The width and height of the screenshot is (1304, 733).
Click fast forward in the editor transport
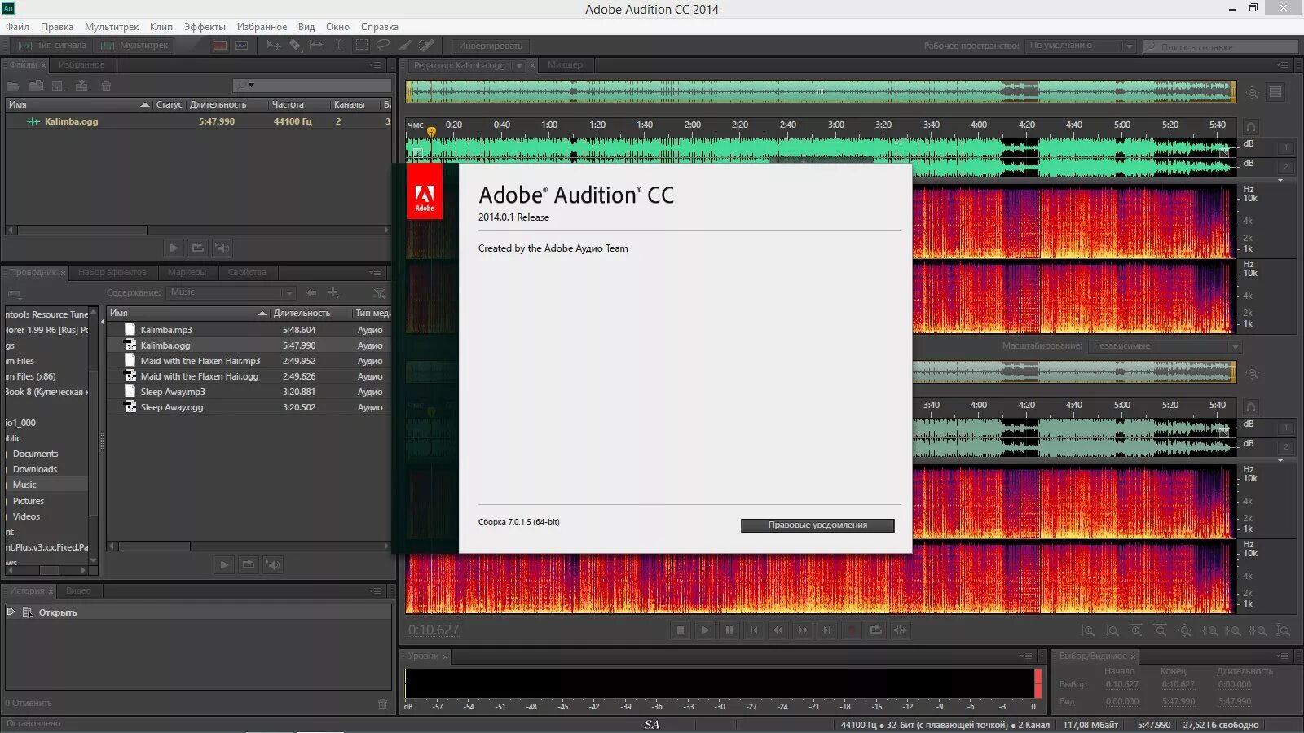click(x=803, y=630)
